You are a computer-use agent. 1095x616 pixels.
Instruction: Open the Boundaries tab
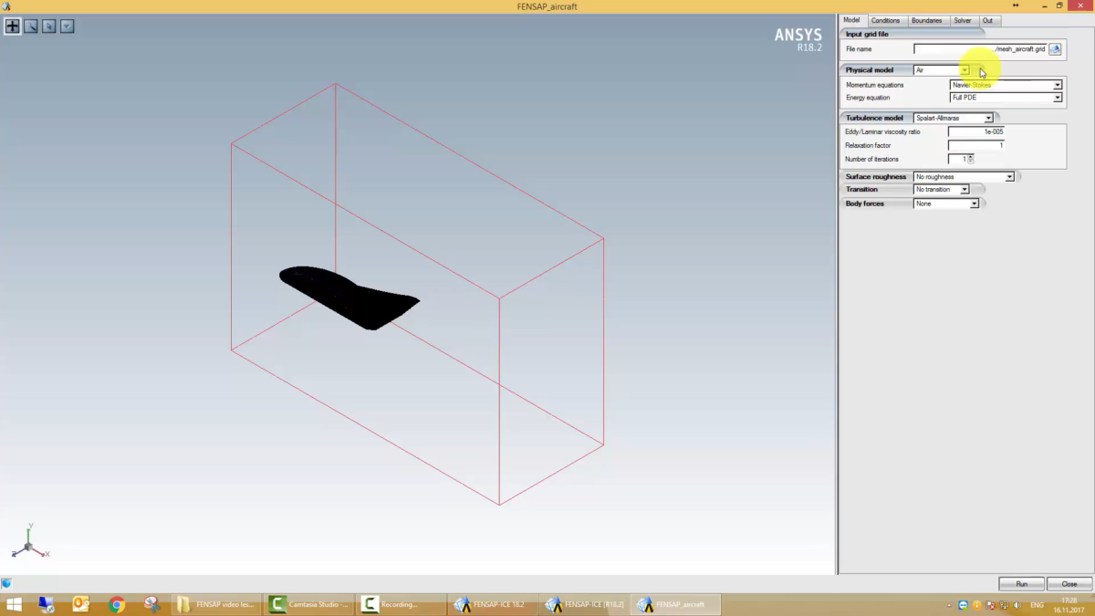[x=926, y=20]
